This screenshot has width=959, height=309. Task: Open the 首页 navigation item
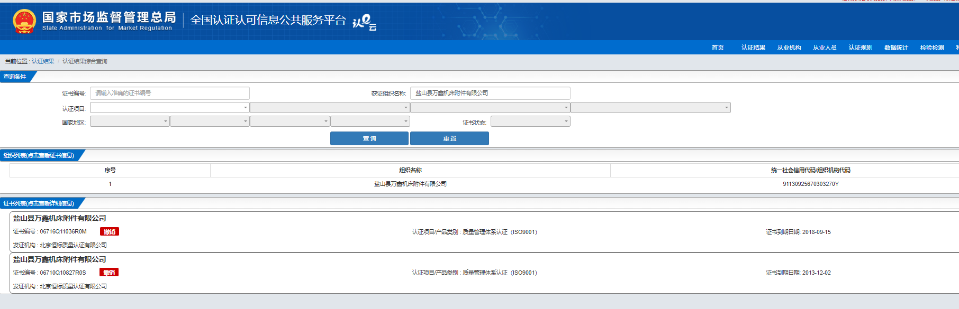(x=718, y=48)
